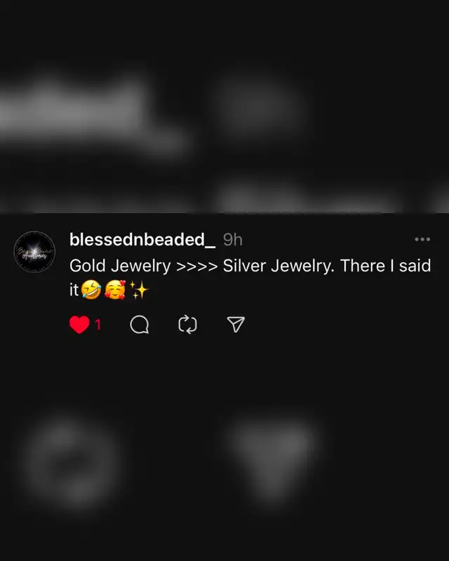Select the rolling laughing emoji

91,290
